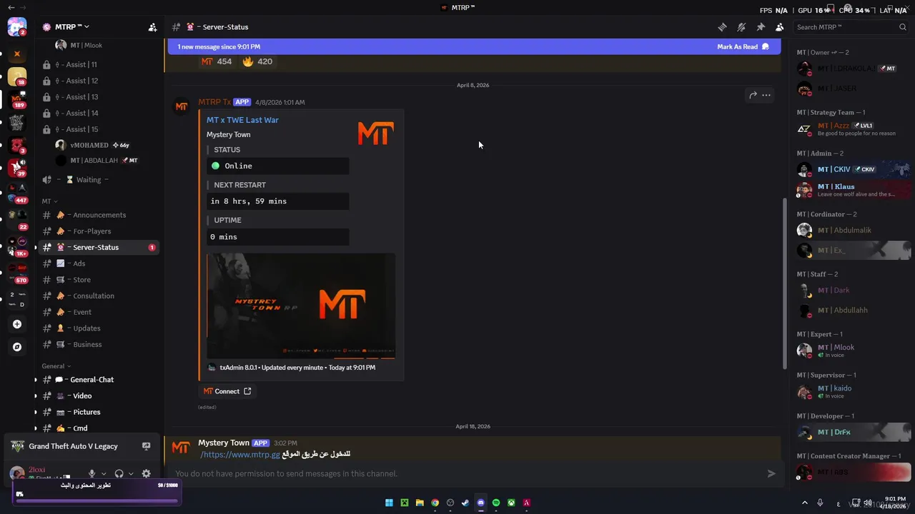Open the Updates channel
The image size is (915, 514).
point(99,328)
